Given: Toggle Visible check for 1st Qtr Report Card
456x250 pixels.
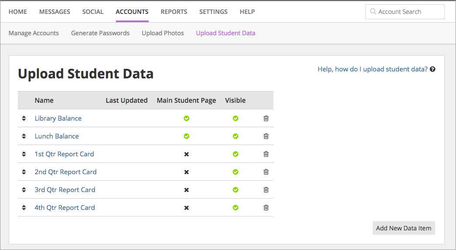Looking at the screenshot, I should point(235,154).
